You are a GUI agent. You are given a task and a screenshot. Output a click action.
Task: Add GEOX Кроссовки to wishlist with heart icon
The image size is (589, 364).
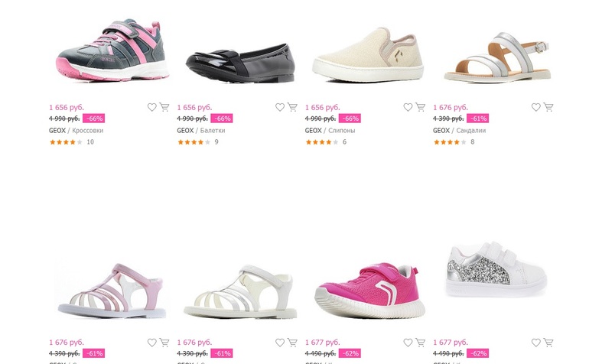(x=152, y=108)
